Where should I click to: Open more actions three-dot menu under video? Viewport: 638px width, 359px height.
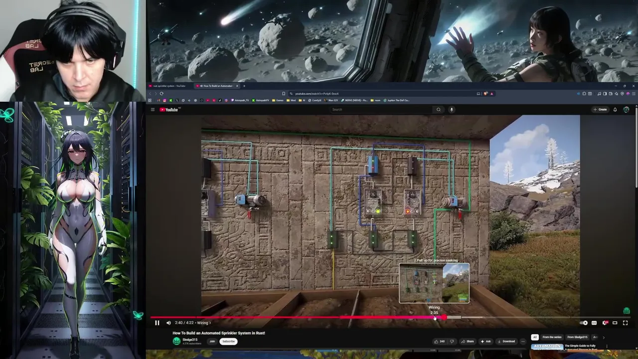coord(523,342)
